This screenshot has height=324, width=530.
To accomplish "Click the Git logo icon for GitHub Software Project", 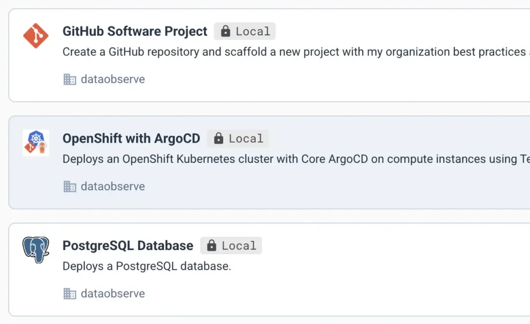I will coord(36,36).
